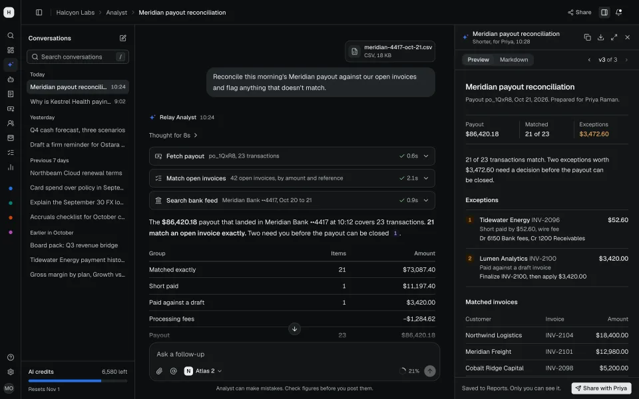Screen dimensions: 639x399
Task: Focus the Search conversations field
Action: 78,57
